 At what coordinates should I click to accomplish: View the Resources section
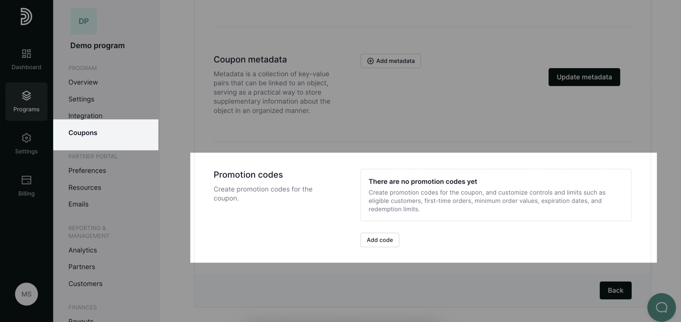84,187
